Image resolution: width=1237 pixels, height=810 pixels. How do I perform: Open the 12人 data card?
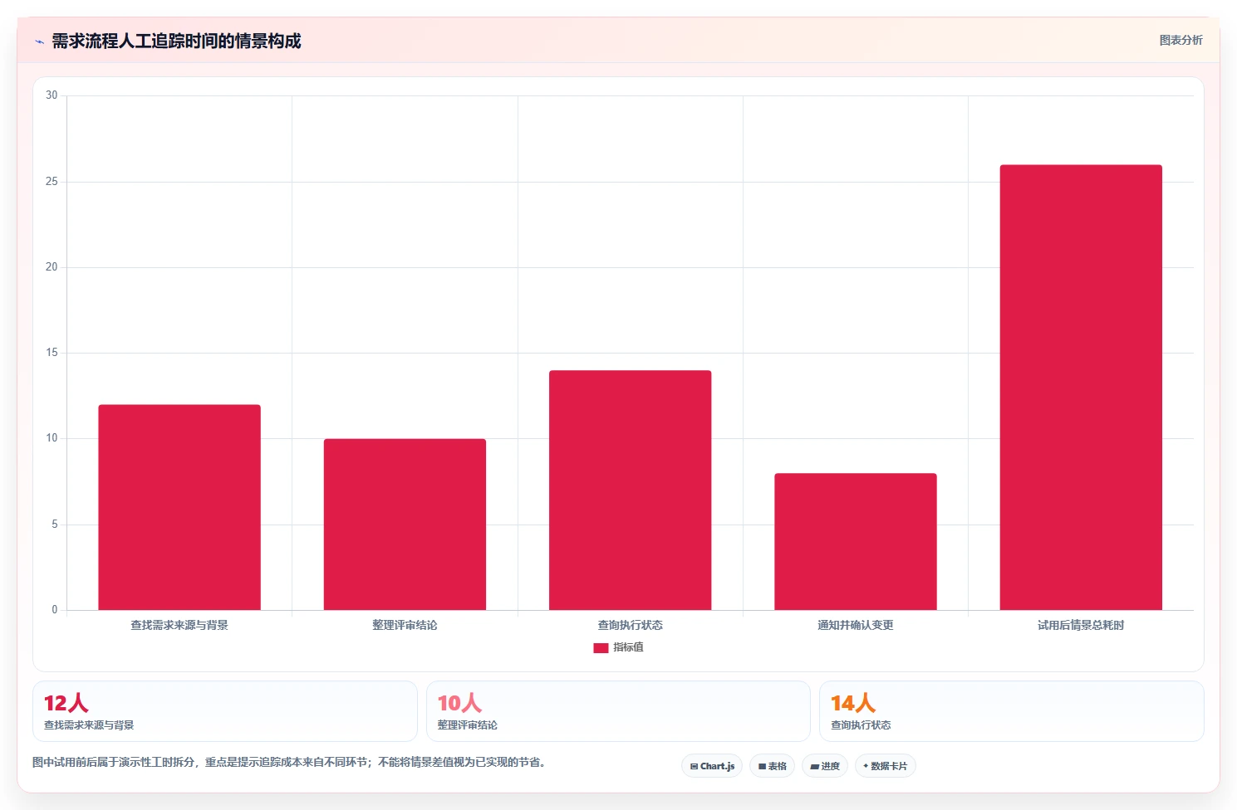pos(224,711)
